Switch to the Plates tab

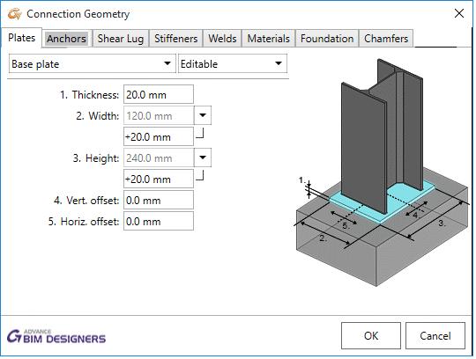pyautogui.click(x=21, y=38)
